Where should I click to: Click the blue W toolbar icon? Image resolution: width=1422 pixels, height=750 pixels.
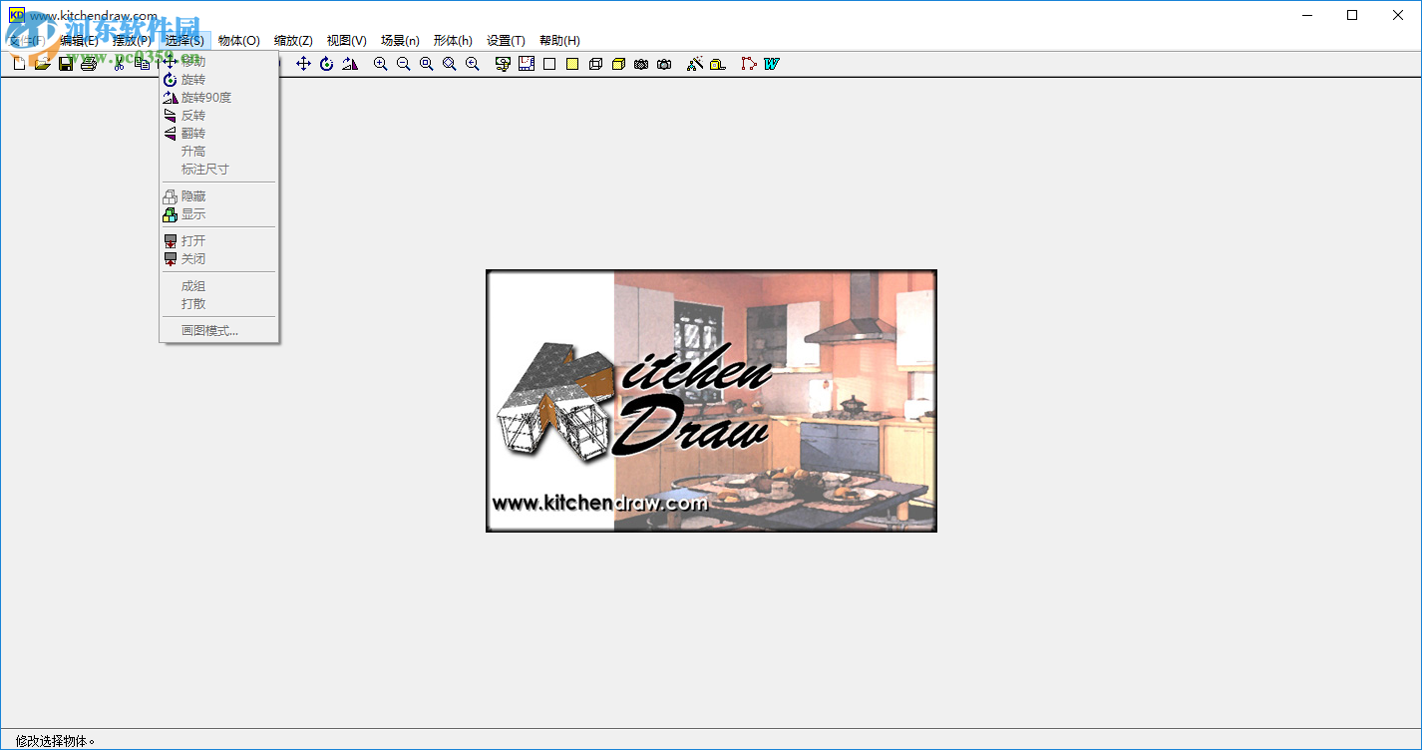click(x=772, y=64)
